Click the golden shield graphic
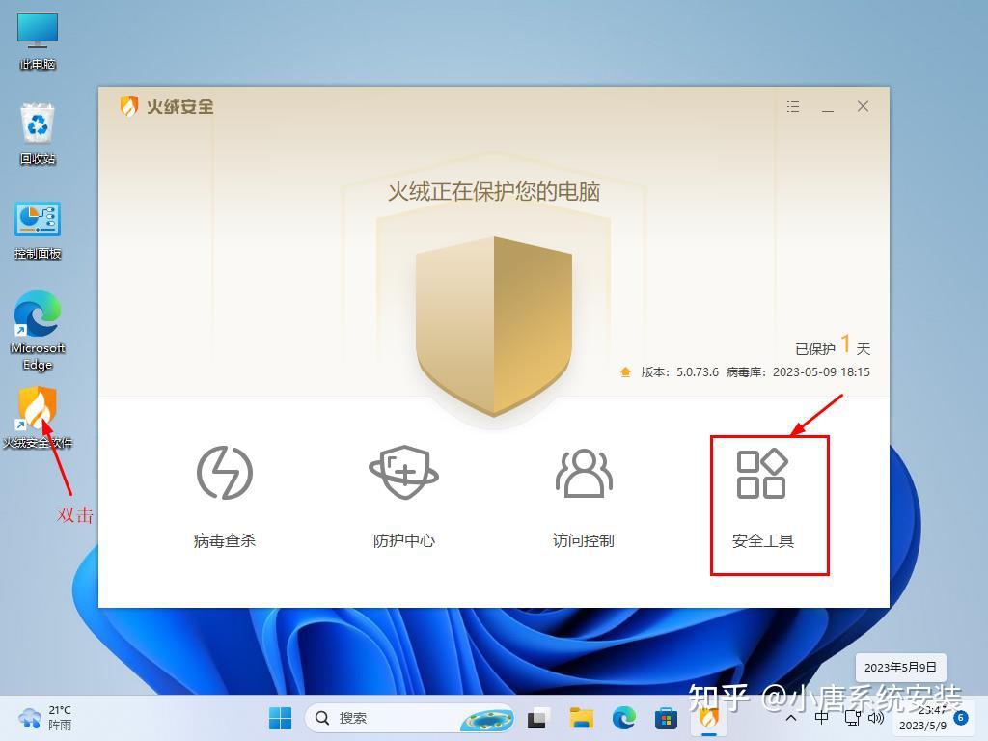 click(493, 326)
